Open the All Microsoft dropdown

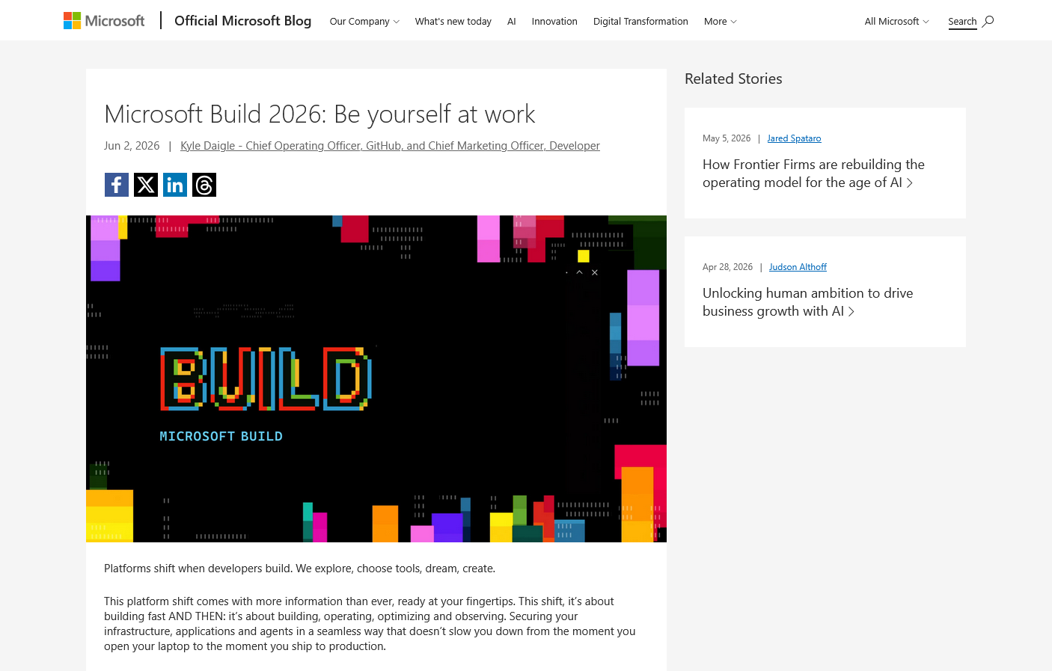click(x=896, y=22)
